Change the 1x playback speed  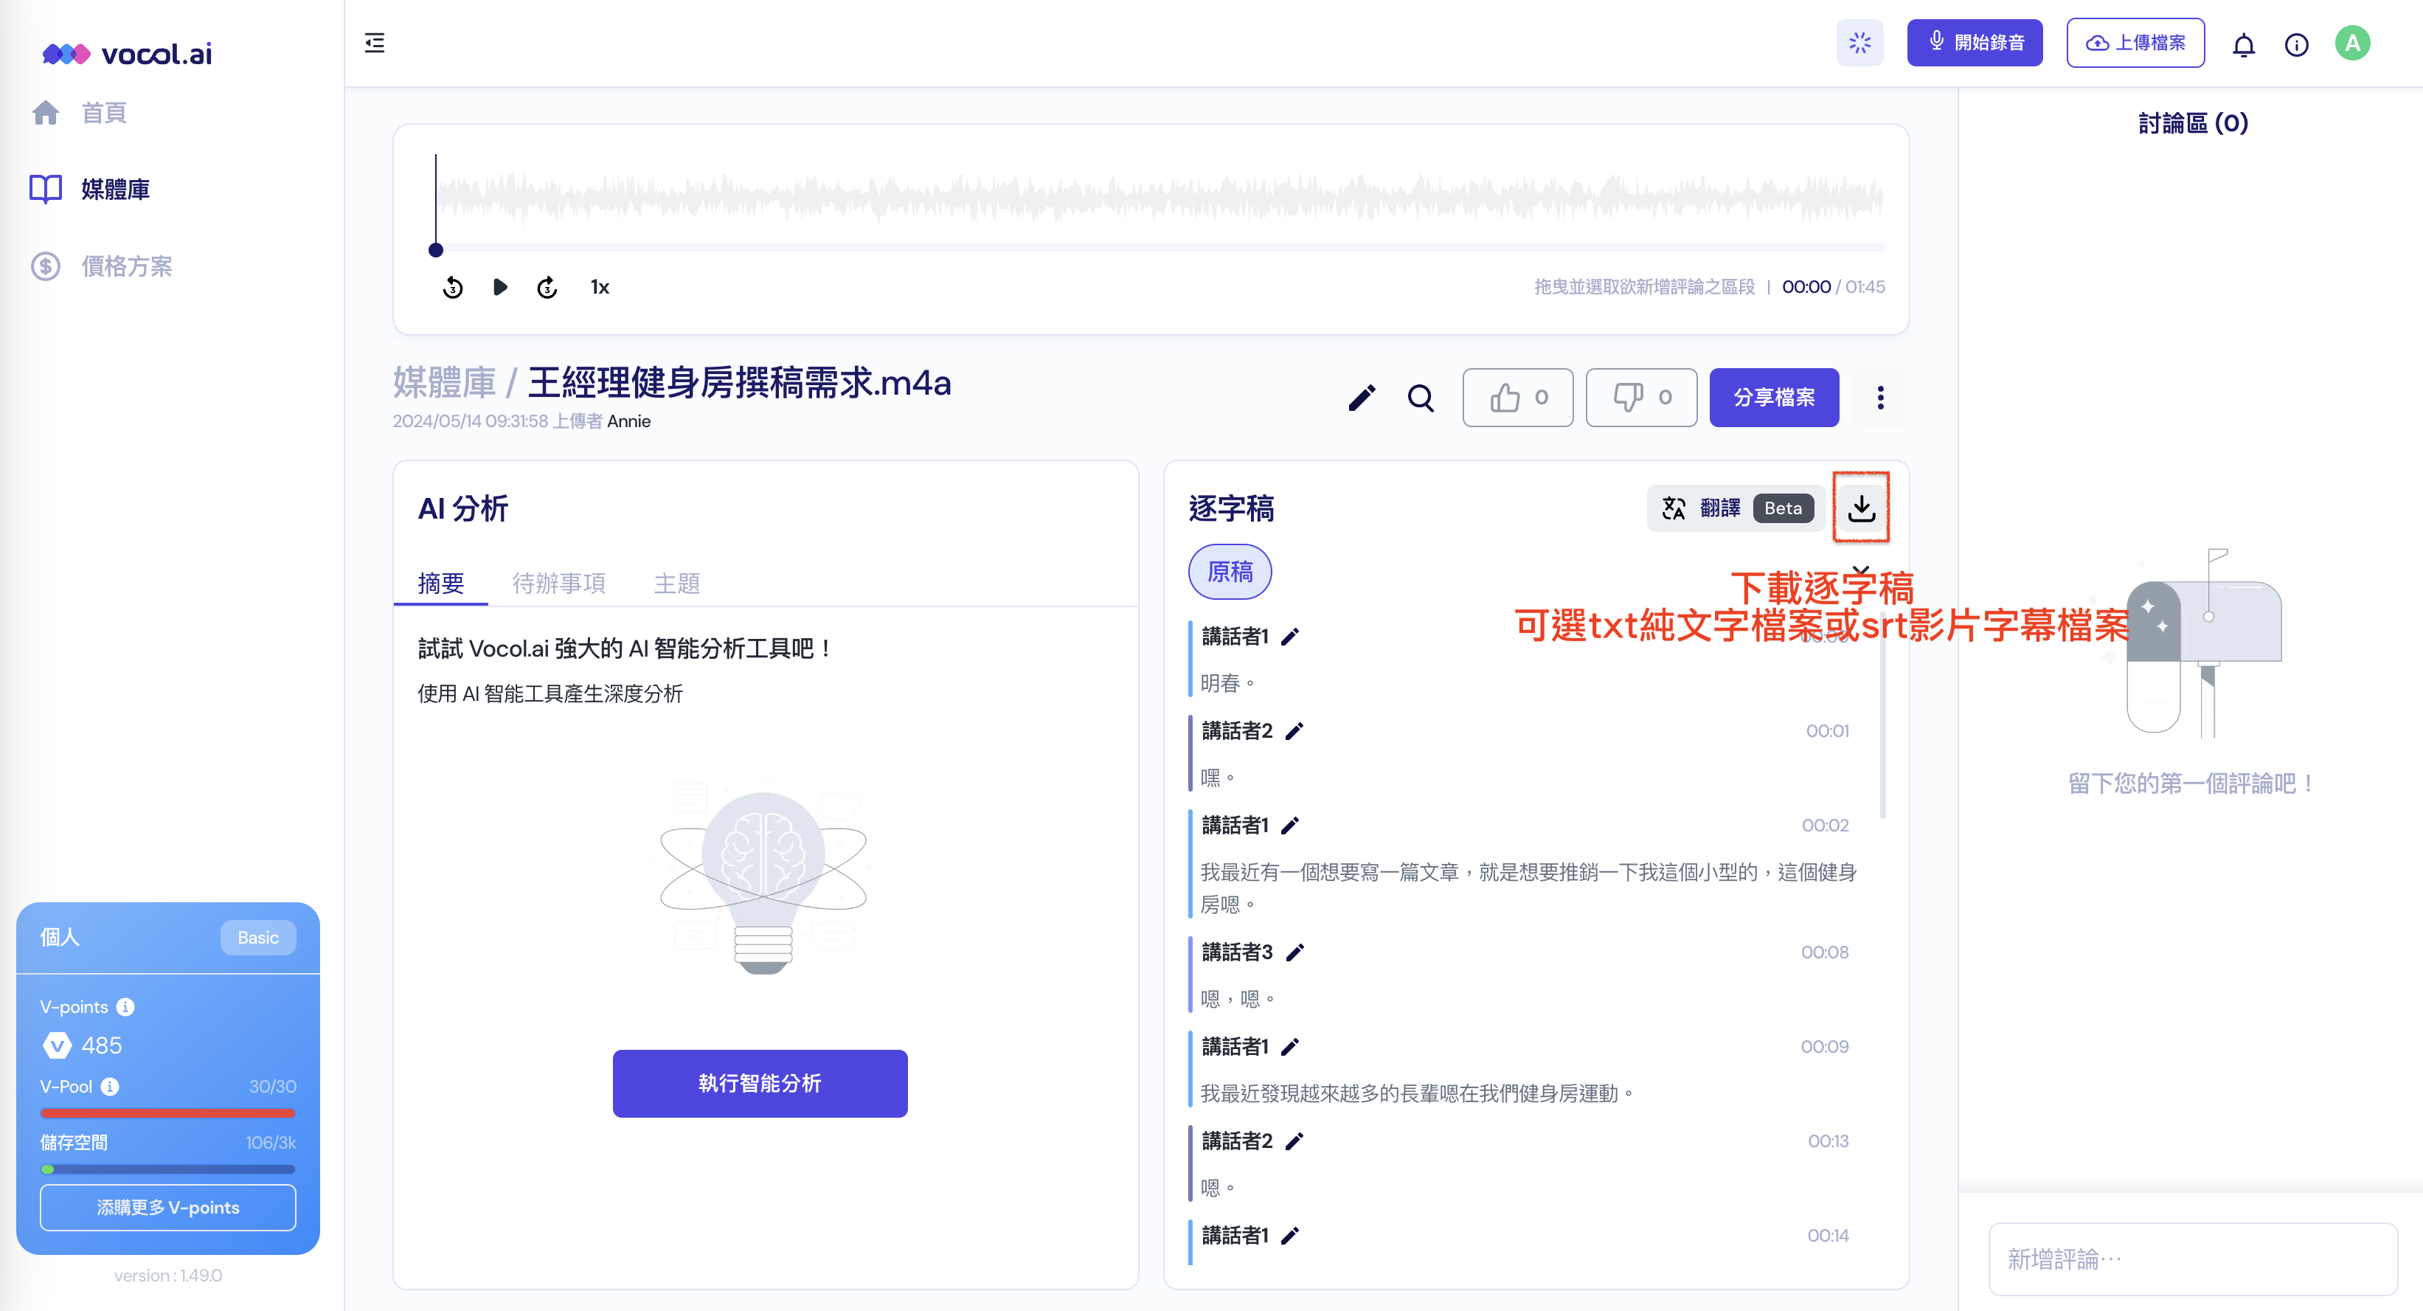tap(599, 287)
